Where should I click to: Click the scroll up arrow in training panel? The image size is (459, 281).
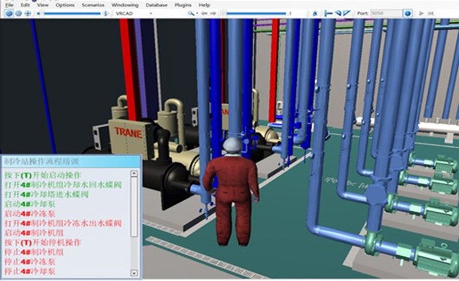(x=134, y=173)
